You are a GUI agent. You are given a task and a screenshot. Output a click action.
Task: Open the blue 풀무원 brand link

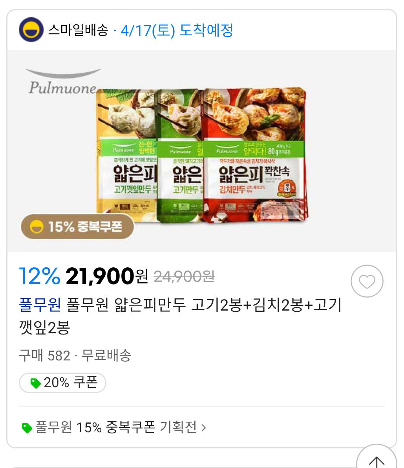[40, 305]
